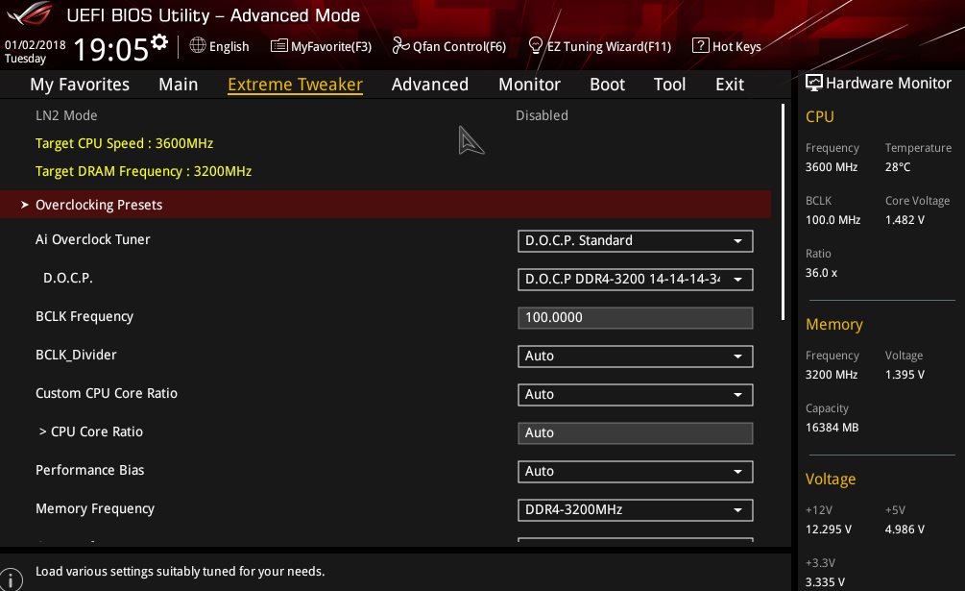Click the MyFavorite list icon
965x591 pixels.
278,45
